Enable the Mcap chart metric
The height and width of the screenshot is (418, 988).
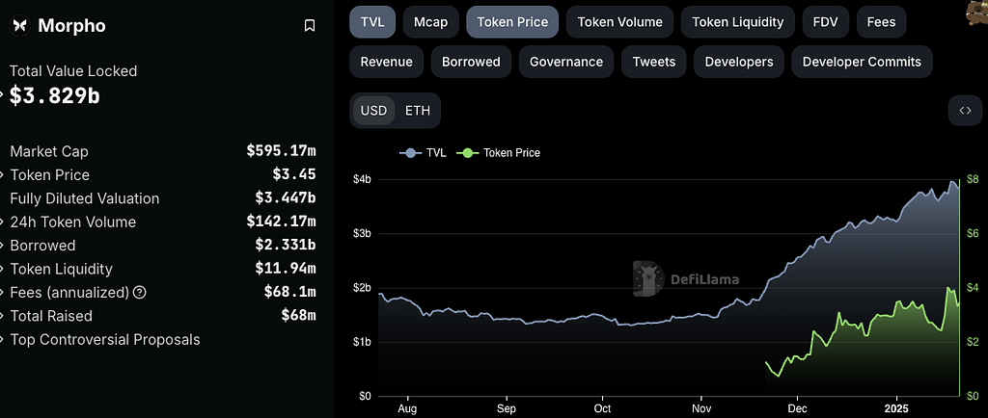(430, 22)
